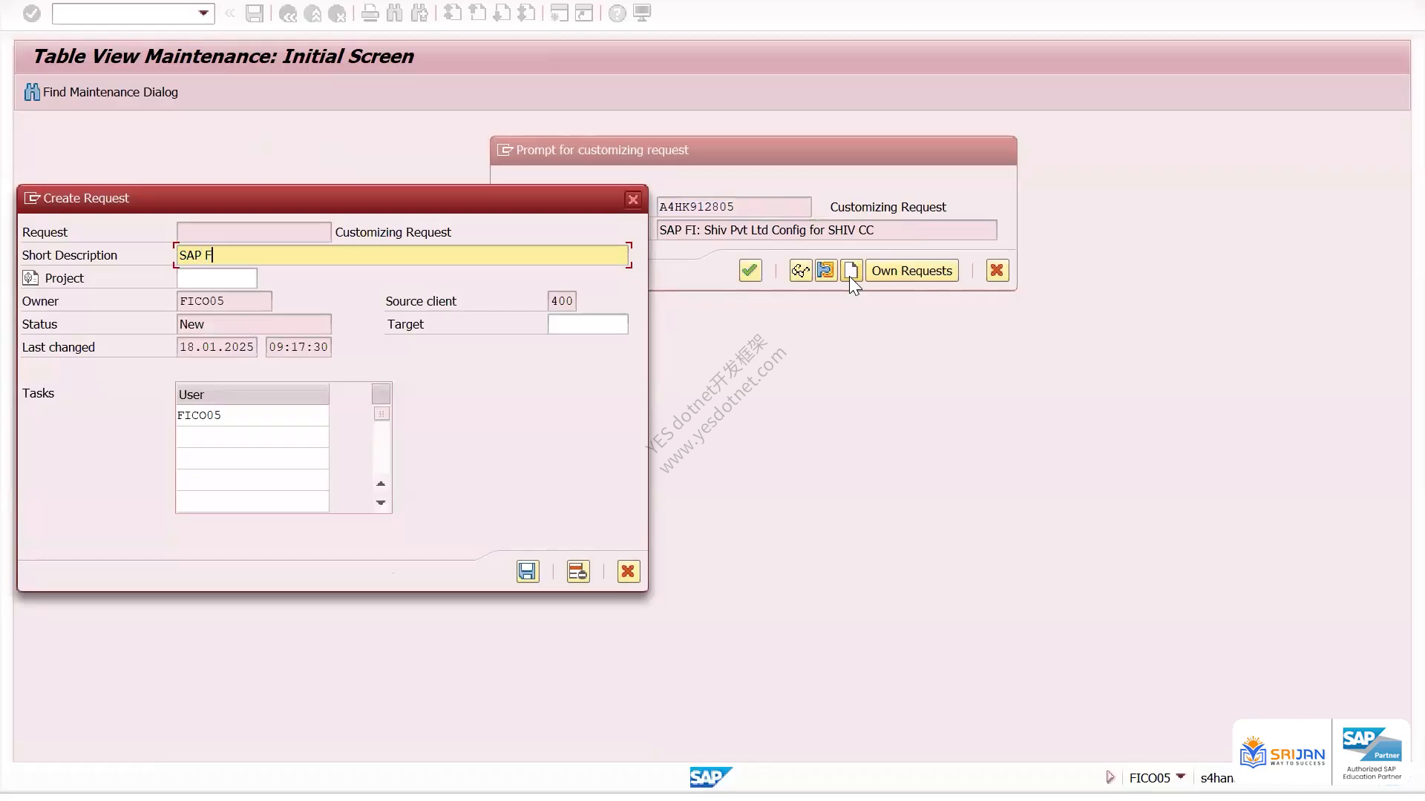Click the Exit up-arrow icon
Screen dimensions: 1425x801
(x=312, y=13)
